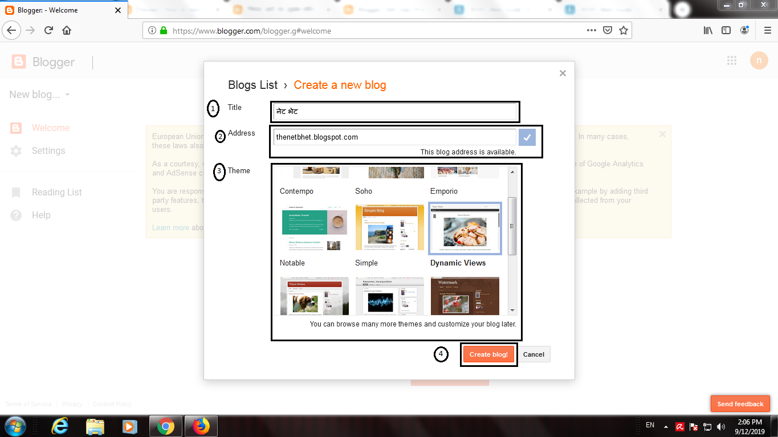Open the volume speaker tray icon
778x437 pixels.
[721, 426]
